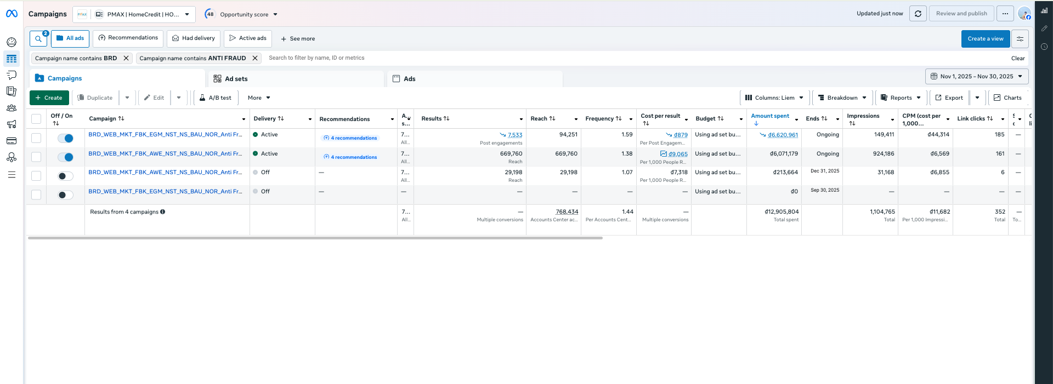Expand the Columns: Liem dropdown
1053x384 pixels.
pyautogui.click(x=774, y=98)
